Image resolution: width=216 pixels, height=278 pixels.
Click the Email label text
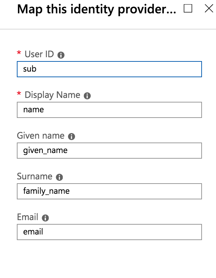click(28, 217)
